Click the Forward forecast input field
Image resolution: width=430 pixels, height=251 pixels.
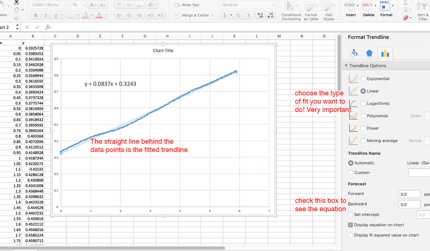point(409,194)
